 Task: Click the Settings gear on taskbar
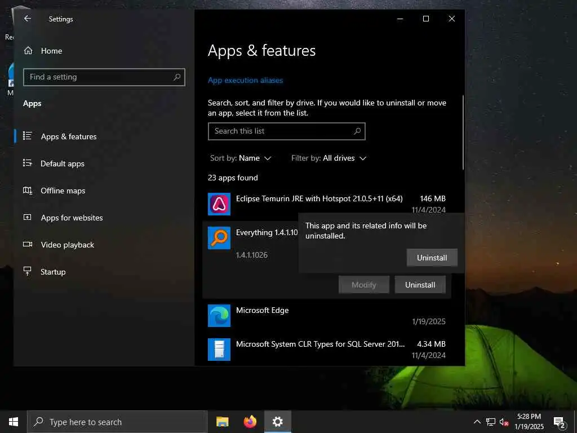[x=278, y=422]
